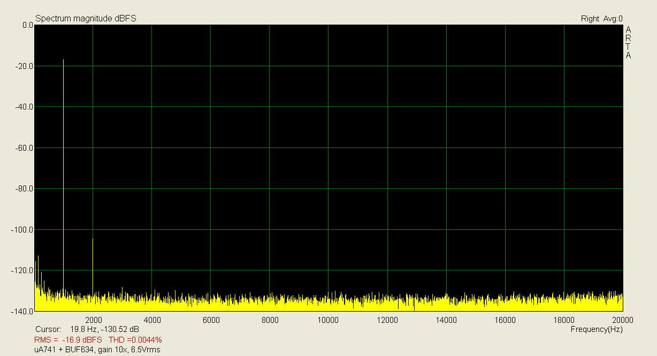The height and width of the screenshot is (356, 657).
Task: Click the 'Spectrum magnitude dBFS' title text
Action: click(86, 19)
